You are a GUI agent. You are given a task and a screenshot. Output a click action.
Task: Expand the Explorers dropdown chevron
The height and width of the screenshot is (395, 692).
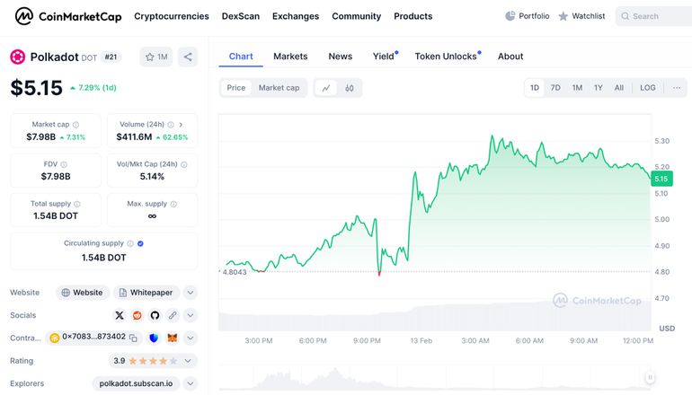pyautogui.click(x=190, y=383)
